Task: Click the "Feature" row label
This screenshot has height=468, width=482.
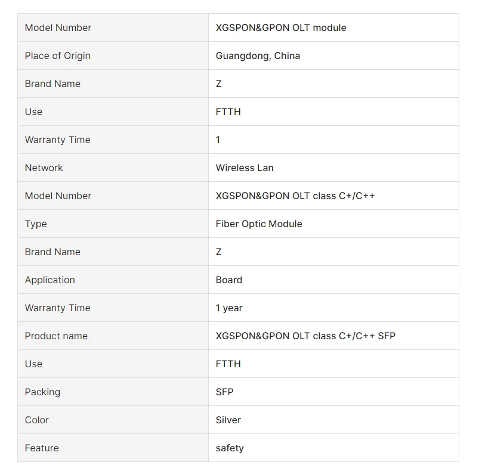Action: (42, 448)
